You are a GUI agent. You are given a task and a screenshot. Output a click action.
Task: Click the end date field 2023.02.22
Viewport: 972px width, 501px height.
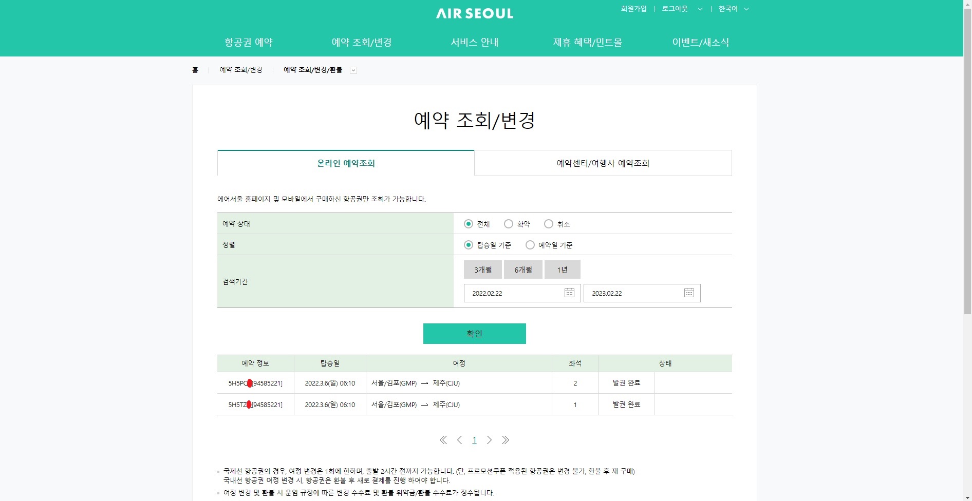[x=642, y=293]
